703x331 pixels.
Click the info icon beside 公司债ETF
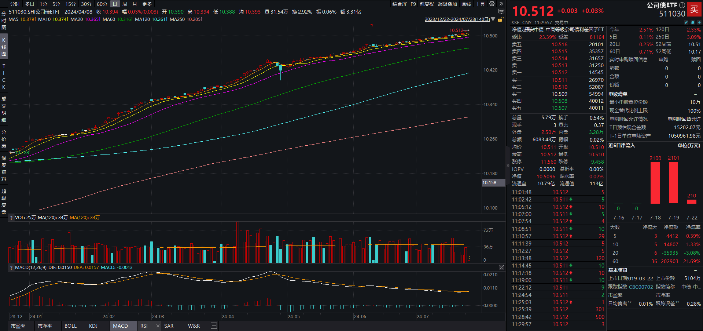click(682, 5)
